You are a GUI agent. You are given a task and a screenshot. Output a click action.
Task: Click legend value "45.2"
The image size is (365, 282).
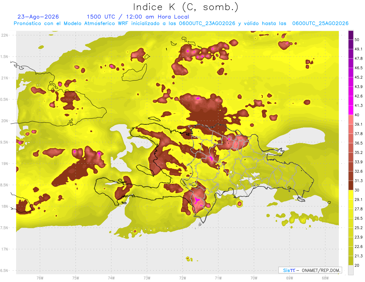(359, 77)
